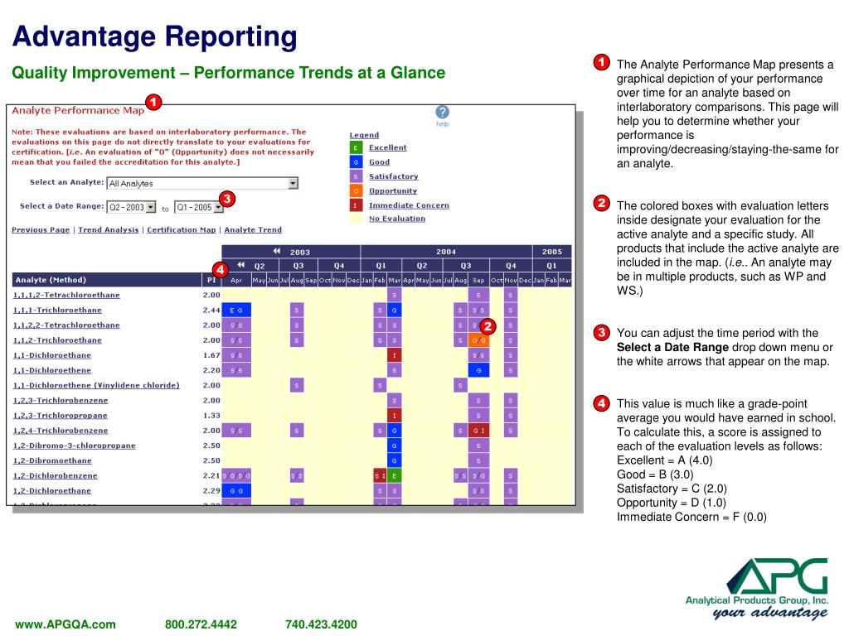Click the www.APGQA.com footer text
849x636 pixels.
pyautogui.click(x=65, y=624)
